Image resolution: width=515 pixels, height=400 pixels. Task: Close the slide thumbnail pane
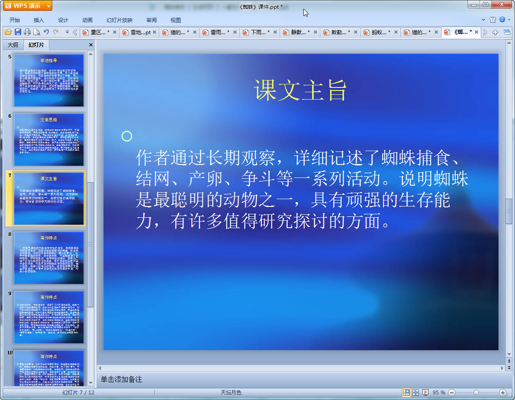point(90,45)
